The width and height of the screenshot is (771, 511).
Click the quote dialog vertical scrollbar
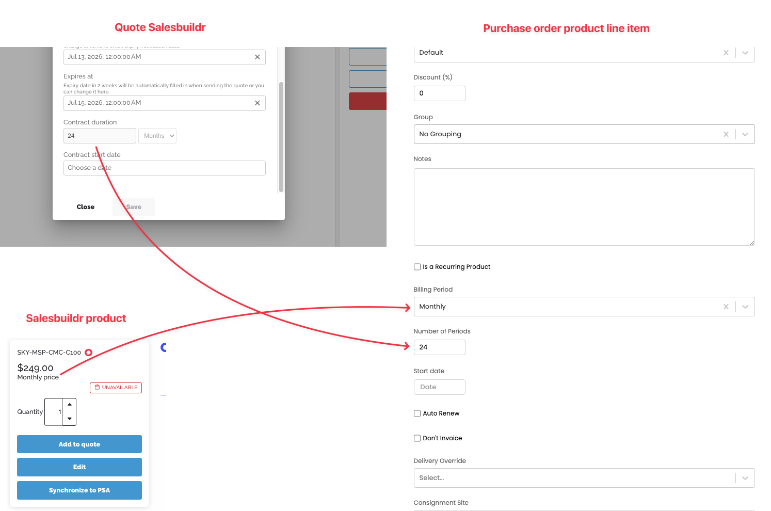coord(281,137)
